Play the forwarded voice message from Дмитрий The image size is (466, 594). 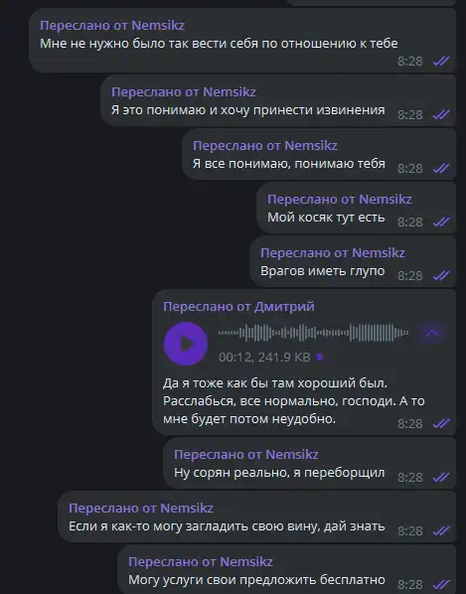tap(186, 344)
